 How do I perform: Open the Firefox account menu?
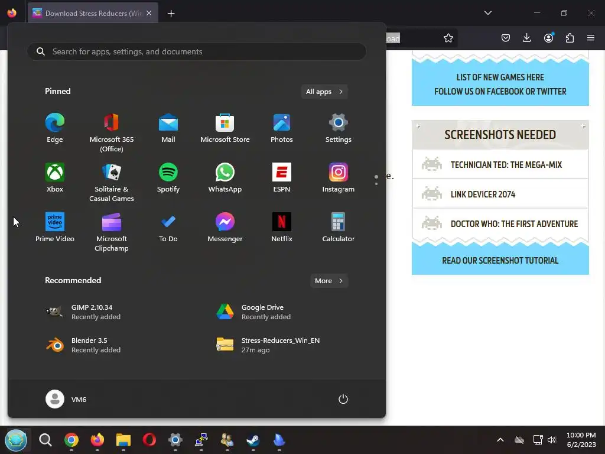coord(548,38)
